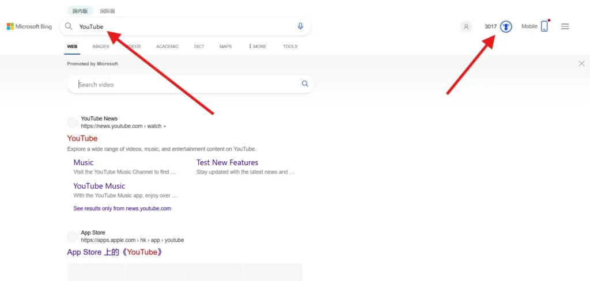
Task: Click the 'Visit the YouTube Music Channel' description
Action: [124, 172]
